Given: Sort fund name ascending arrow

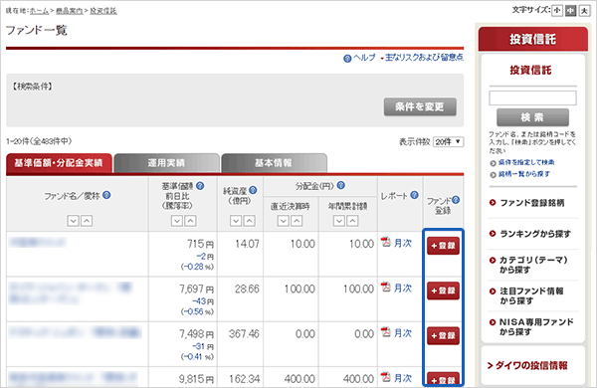Looking at the screenshot, I should click(x=87, y=221).
